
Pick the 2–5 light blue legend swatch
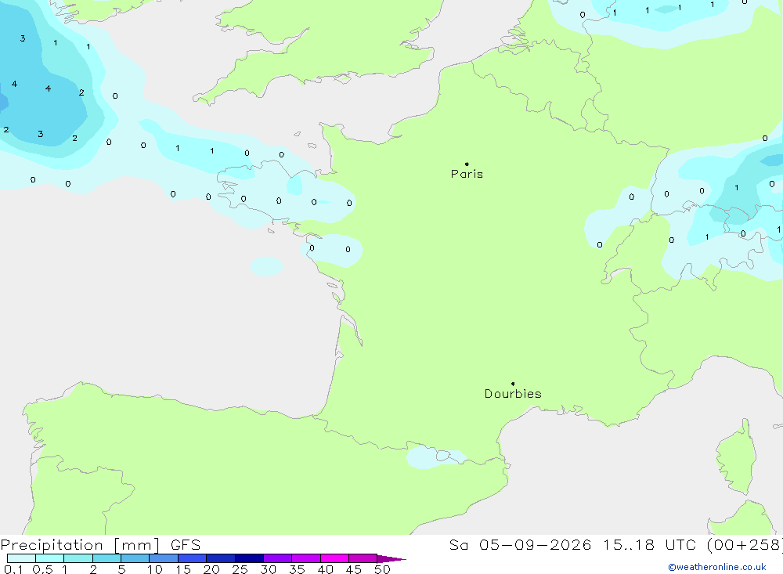click(x=106, y=558)
